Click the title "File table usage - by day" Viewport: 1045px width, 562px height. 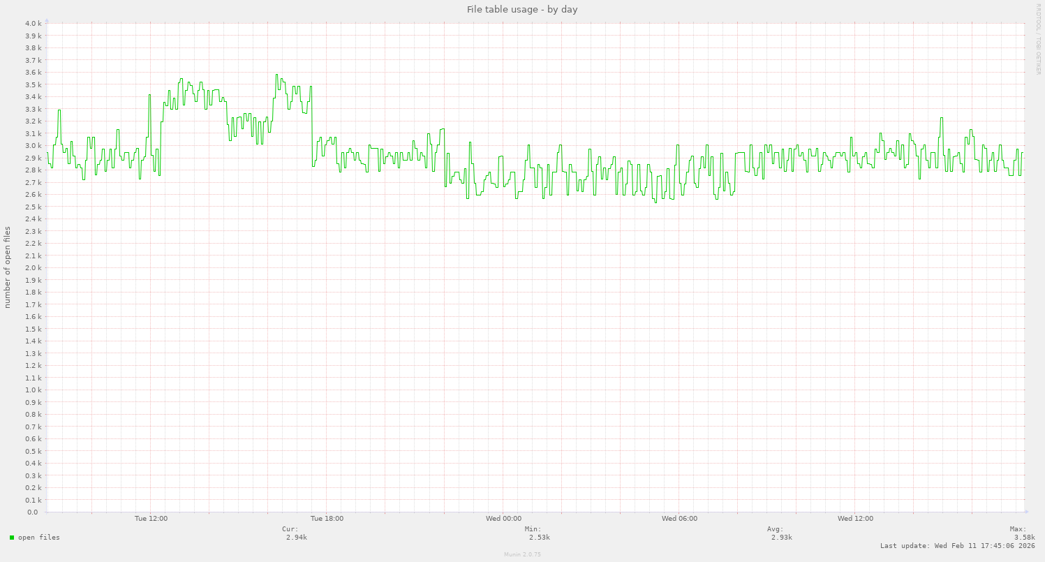(x=521, y=9)
